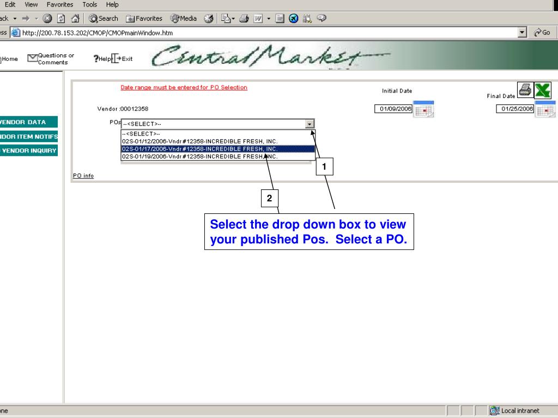Click the Forward arrow button
This screenshot has height=418, width=558.
(x=26, y=19)
